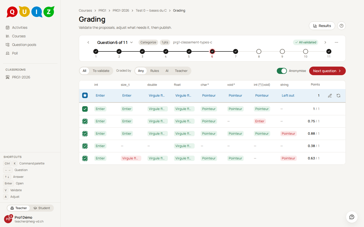Viewport: 364px width, 227px height.
Task: Open the help chat bubble icon
Action: (x=352, y=217)
